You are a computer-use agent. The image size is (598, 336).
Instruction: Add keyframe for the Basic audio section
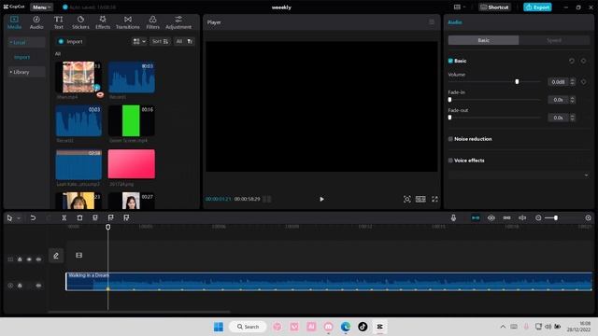click(583, 61)
